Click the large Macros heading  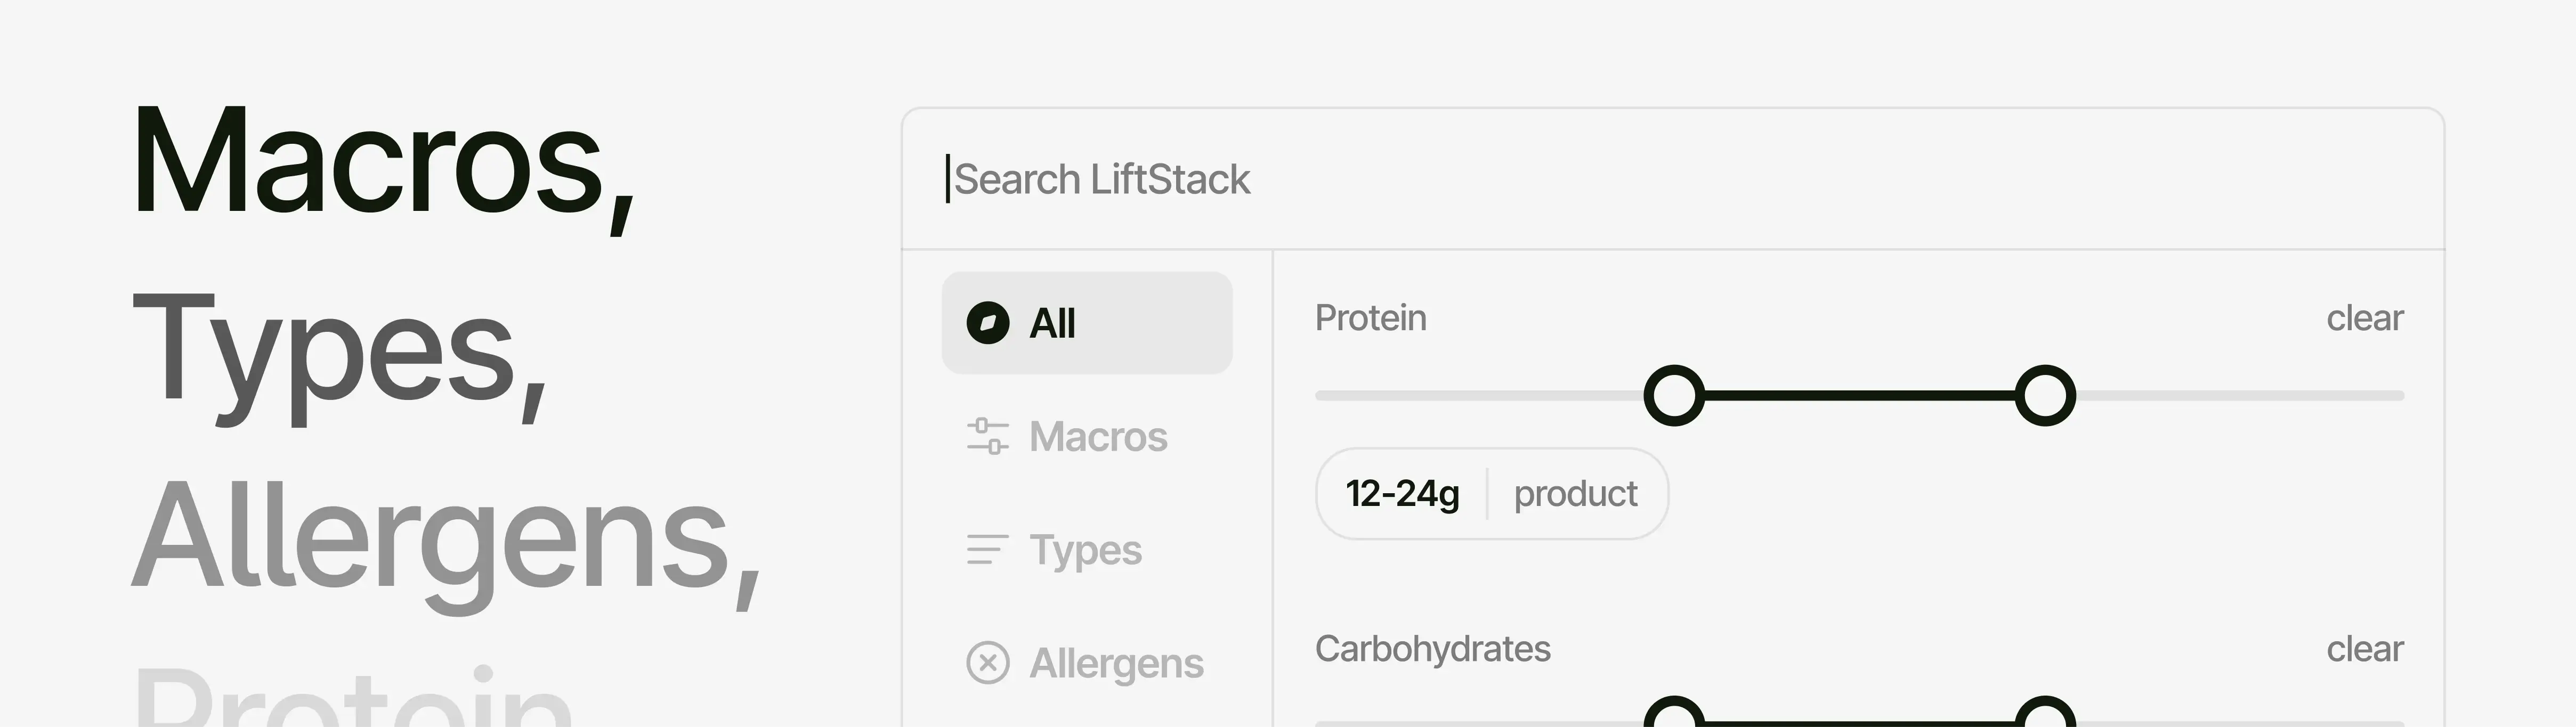pyautogui.click(x=383, y=163)
